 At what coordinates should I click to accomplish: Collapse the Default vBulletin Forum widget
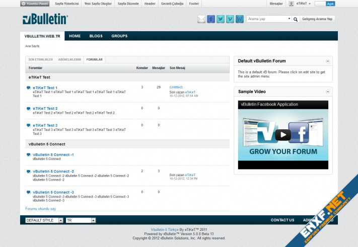(328, 61)
